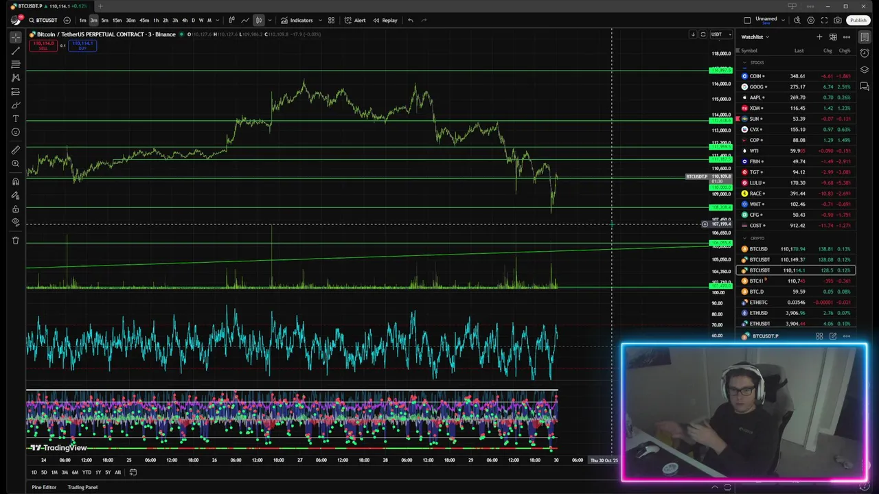Open the object tree layers icon
The width and height of the screenshot is (879, 494).
(x=865, y=70)
